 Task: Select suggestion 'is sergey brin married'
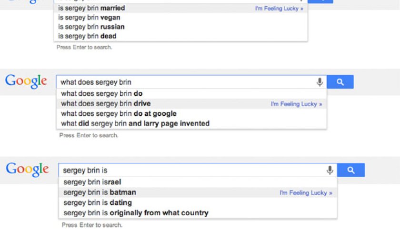[91, 9]
